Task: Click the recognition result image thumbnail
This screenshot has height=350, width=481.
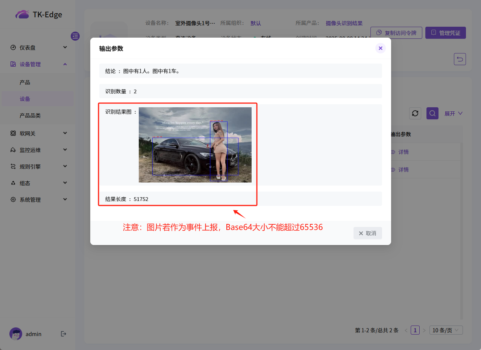Action: tap(195, 145)
